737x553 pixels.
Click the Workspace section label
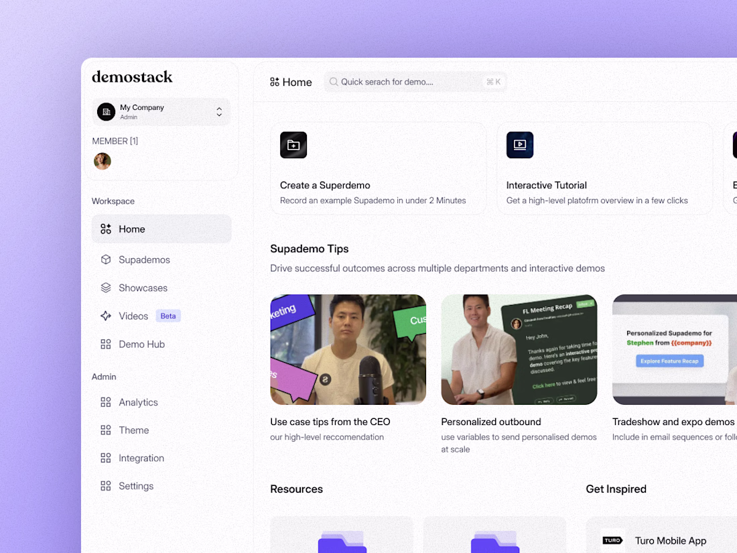point(113,201)
